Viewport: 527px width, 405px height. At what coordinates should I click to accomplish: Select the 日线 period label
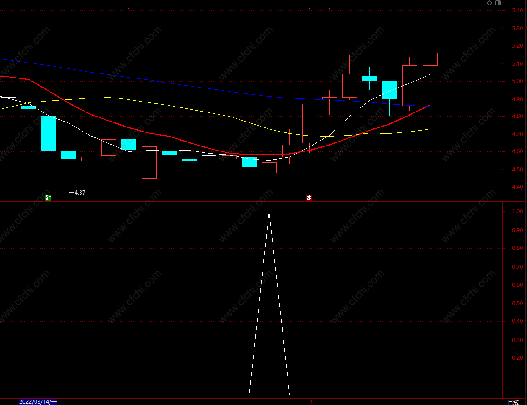[513, 402]
